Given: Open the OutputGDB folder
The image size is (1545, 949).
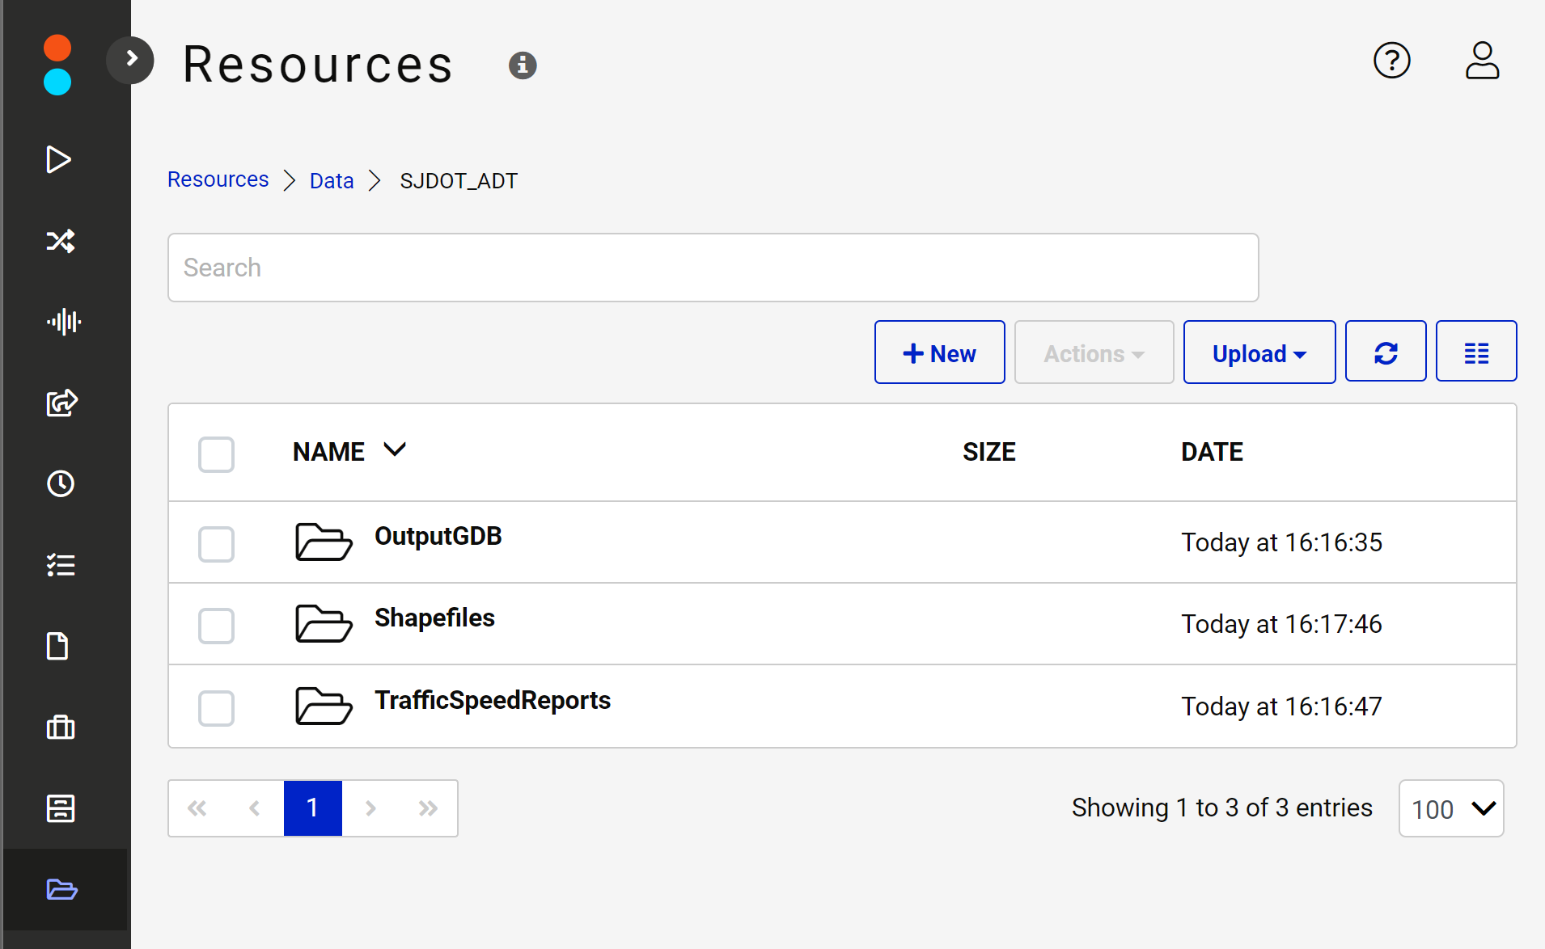Looking at the screenshot, I should [x=438, y=536].
